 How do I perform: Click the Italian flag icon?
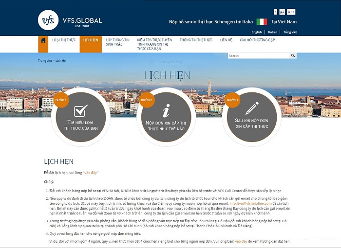click(262, 22)
